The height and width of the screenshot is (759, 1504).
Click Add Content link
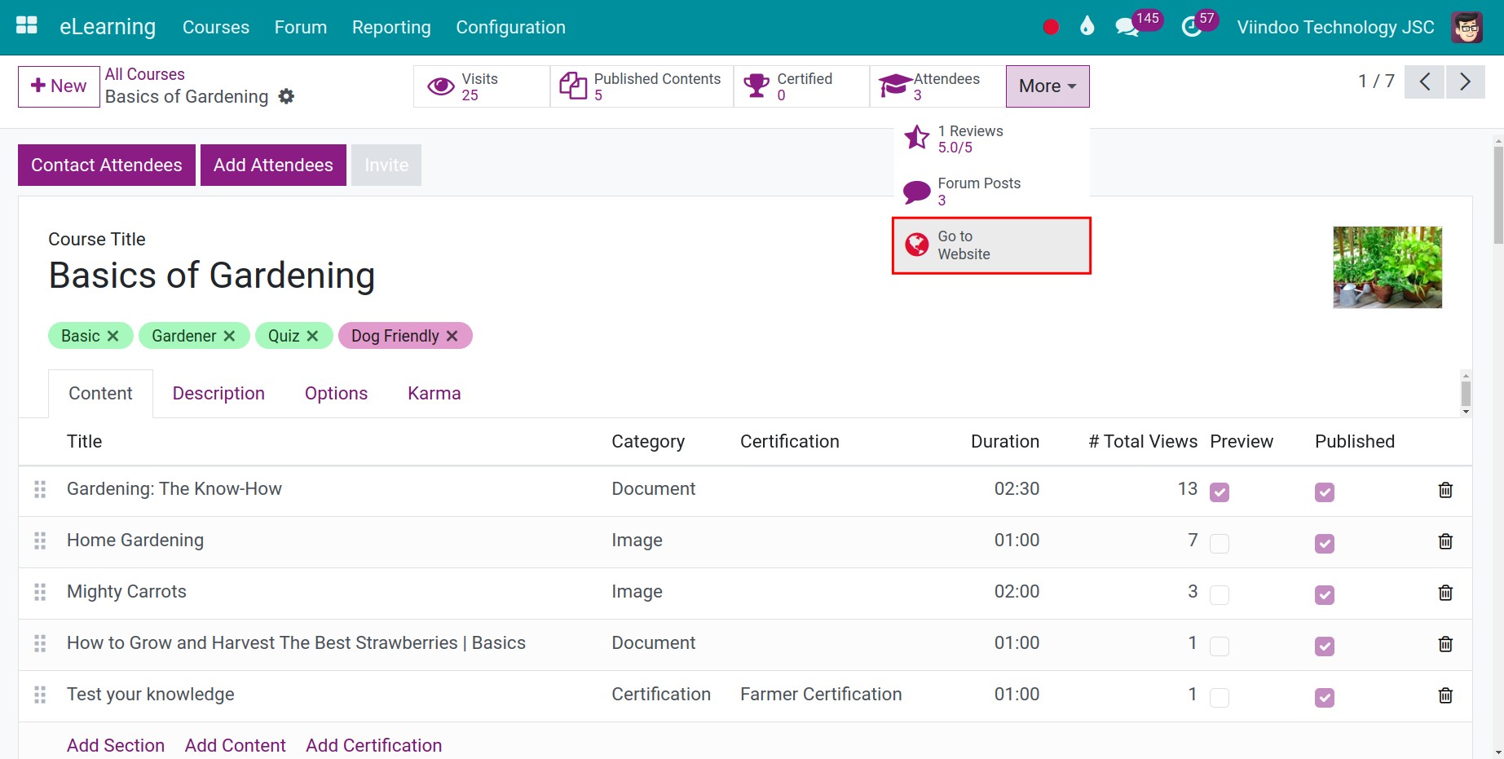pyautogui.click(x=236, y=745)
